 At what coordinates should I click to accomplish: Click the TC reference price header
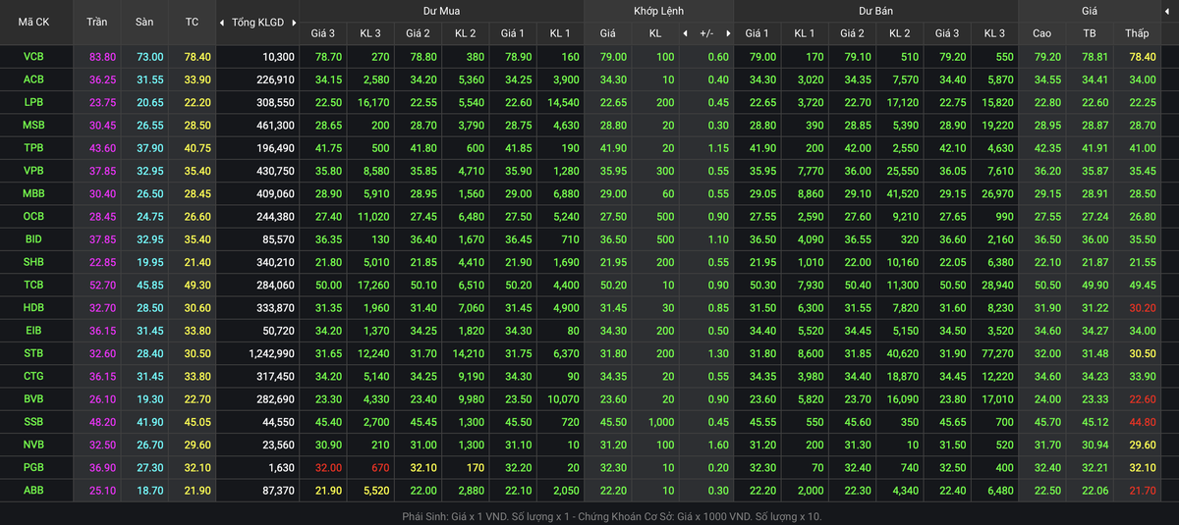click(192, 22)
